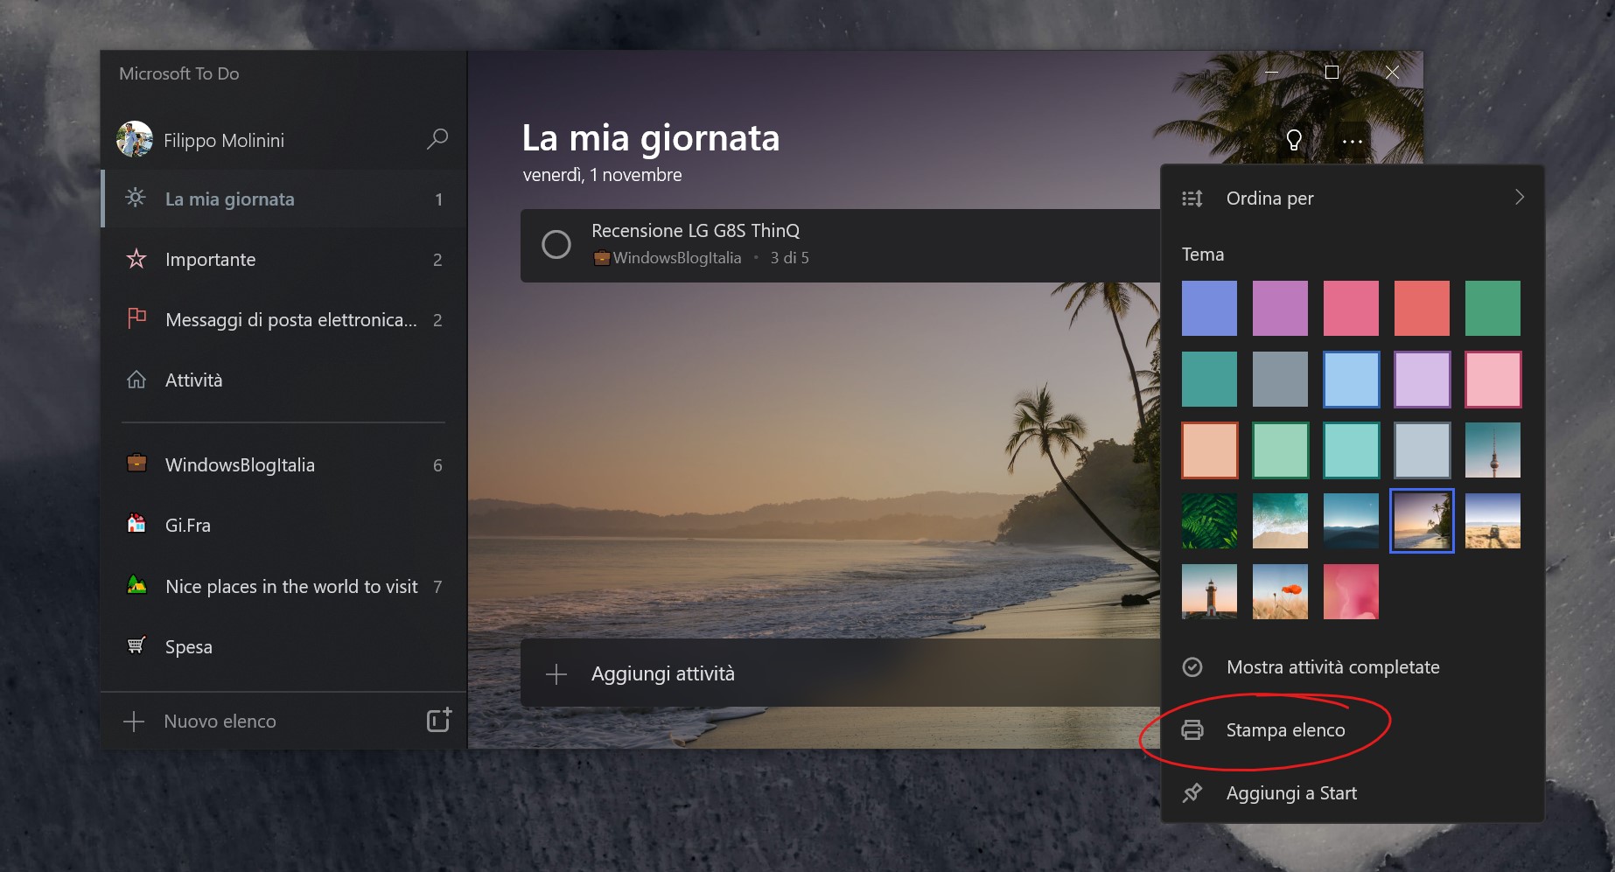
Task: Click the Filippo Molinini account name
Action: pos(224,140)
